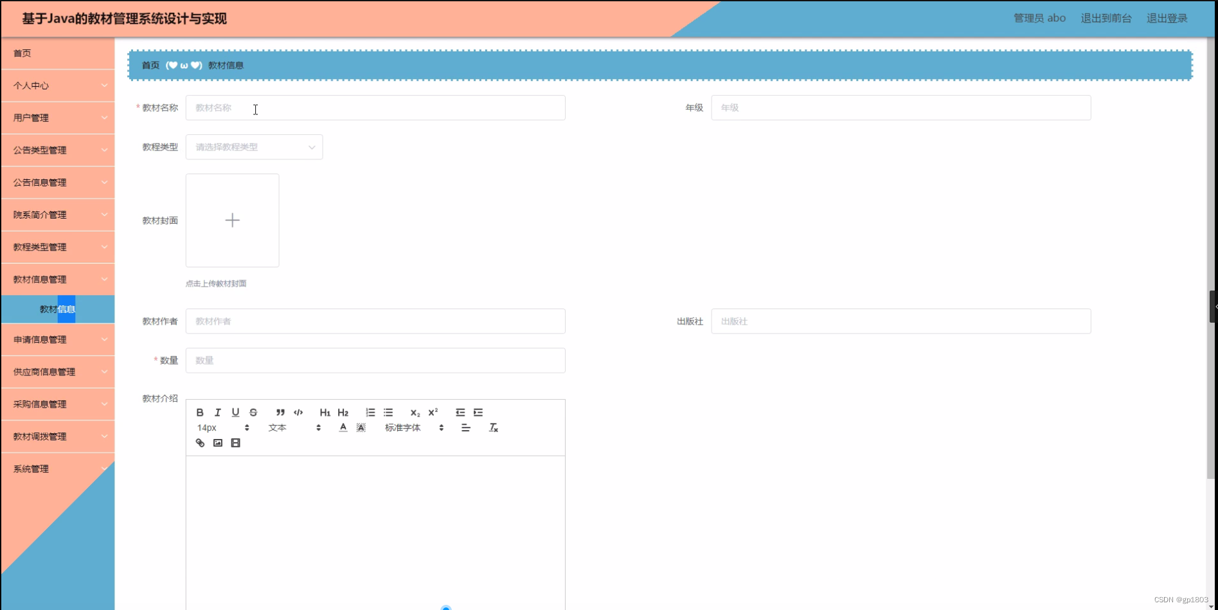The image size is (1218, 610).
Task: Select the superscript formatting icon
Action: [x=432, y=412]
